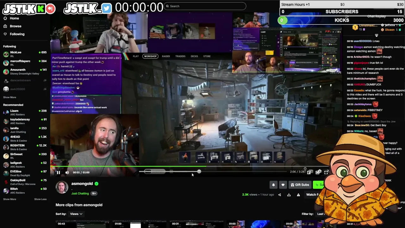
Task: Select TRADERS tab in the game menu
Action: pos(180,56)
